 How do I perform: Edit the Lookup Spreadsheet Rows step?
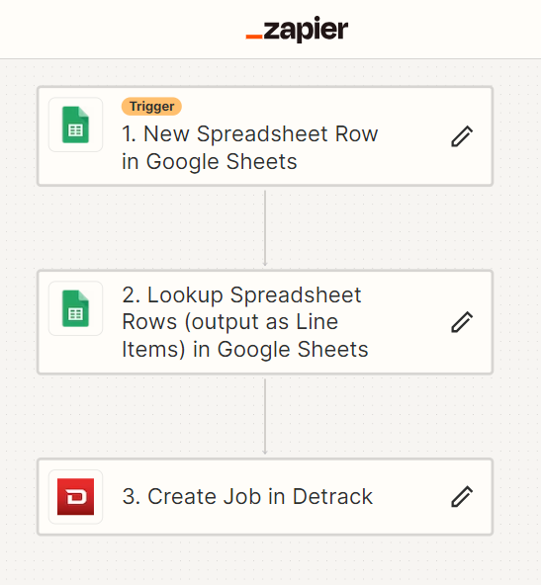pos(462,321)
